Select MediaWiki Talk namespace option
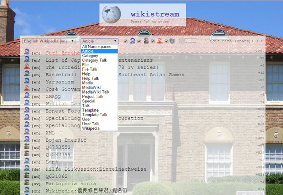 [99, 92]
